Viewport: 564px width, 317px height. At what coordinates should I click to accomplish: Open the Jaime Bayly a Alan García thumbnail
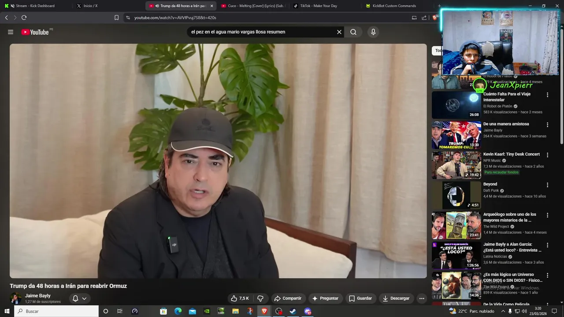[456, 255]
